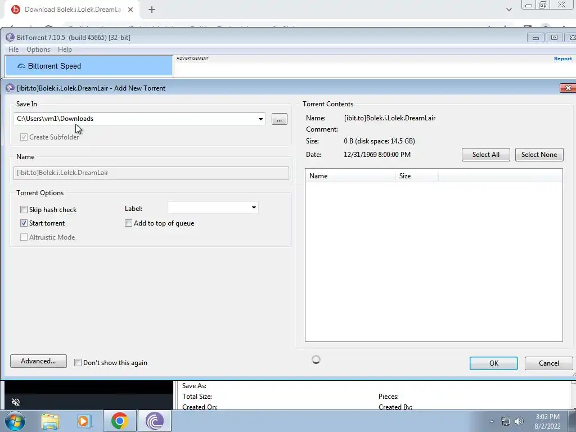Enable Add to top of queue
The width and height of the screenshot is (576, 432).
129,223
